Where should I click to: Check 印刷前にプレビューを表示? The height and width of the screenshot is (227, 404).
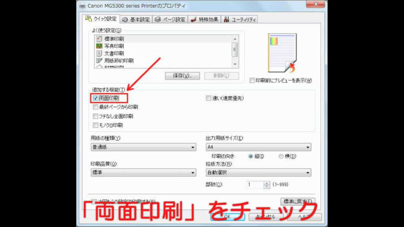pos(252,80)
